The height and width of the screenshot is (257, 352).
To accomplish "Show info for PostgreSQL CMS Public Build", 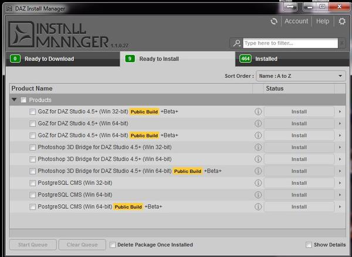I will (258, 207).
